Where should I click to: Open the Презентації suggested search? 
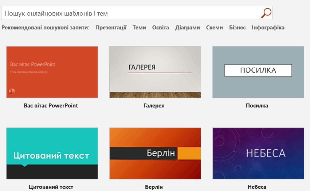(111, 28)
